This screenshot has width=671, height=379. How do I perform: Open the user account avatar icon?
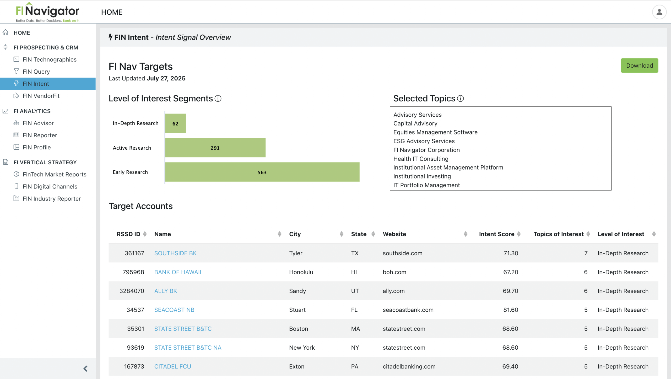[659, 12]
